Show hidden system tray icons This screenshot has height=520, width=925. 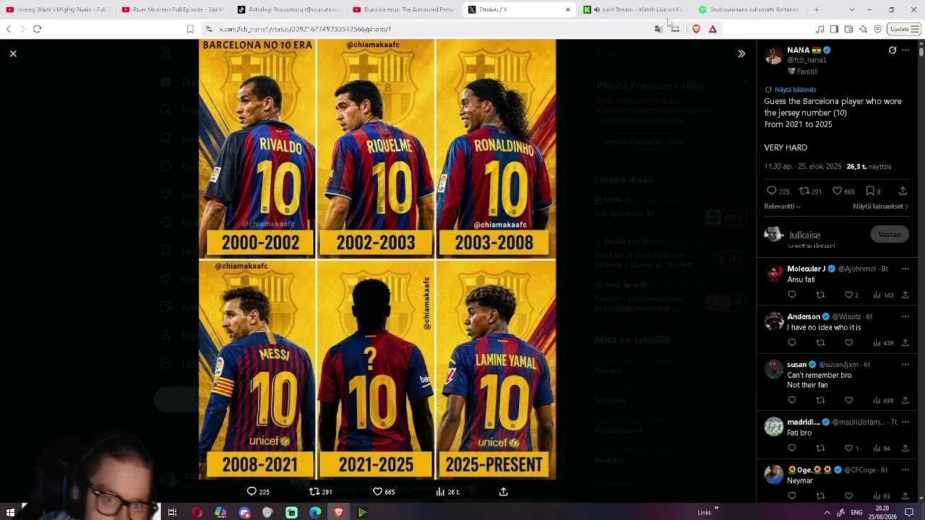(x=827, y=513)
